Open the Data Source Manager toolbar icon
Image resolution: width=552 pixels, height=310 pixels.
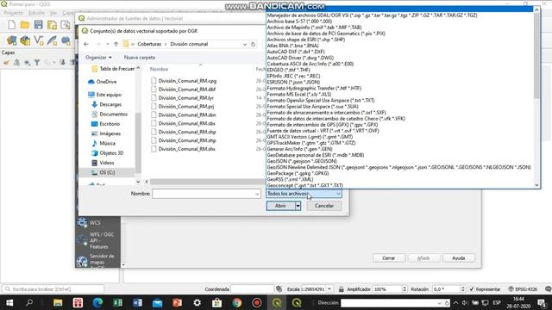click(x=11, y=40)
